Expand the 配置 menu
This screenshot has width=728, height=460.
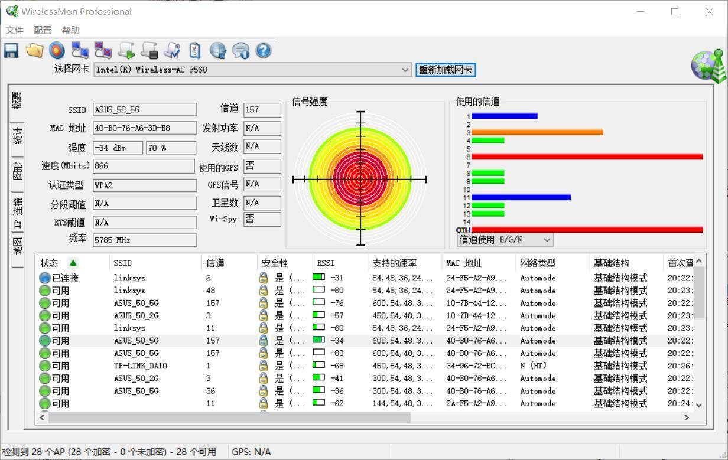[x=42, y=30]
